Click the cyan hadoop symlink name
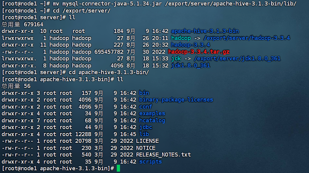Viewport: 309px width, 173px height. point(181,38)
